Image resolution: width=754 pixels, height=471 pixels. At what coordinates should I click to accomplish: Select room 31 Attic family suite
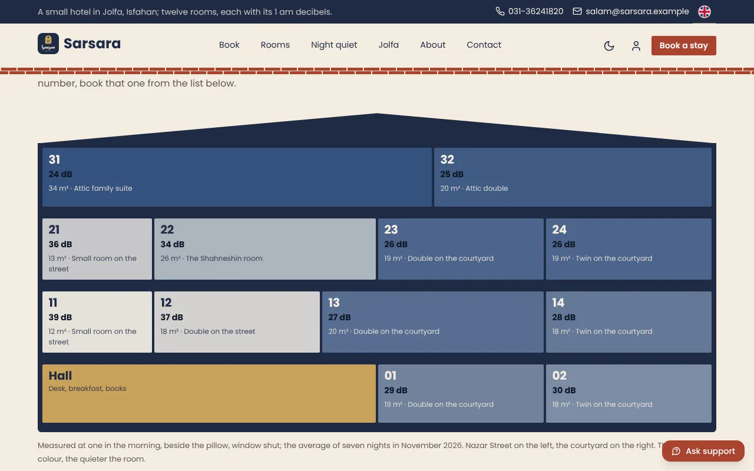tap(237, 177)
